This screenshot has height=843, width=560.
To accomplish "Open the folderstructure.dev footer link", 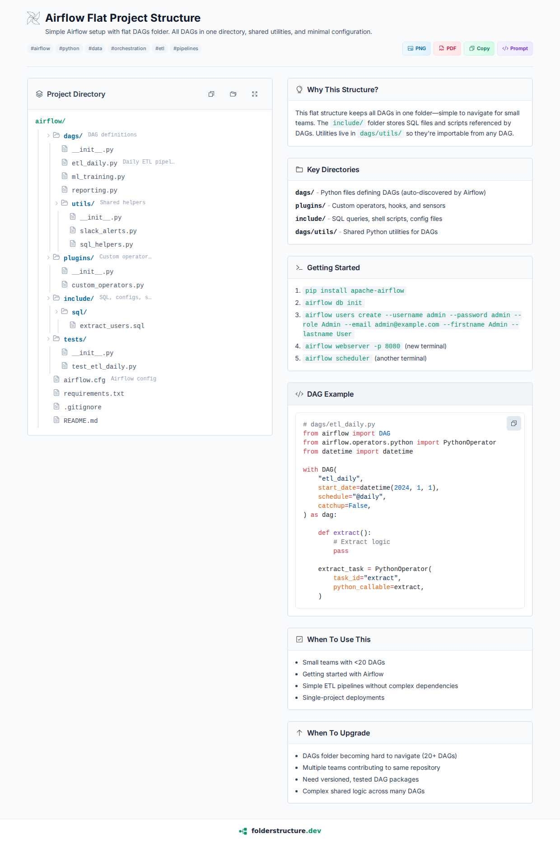I will pyautogui.click(x=286, y=831).
